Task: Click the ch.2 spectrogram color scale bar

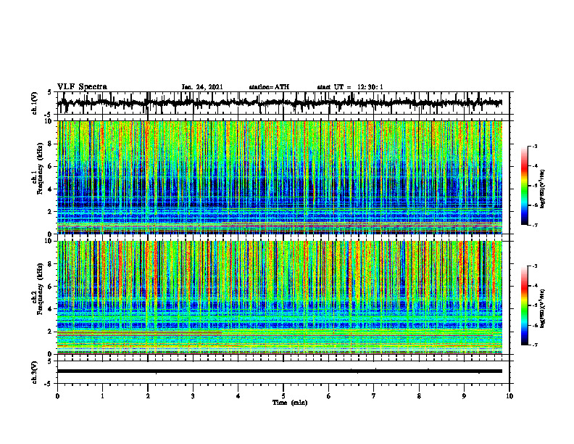Action: click(x=524, y=305)
